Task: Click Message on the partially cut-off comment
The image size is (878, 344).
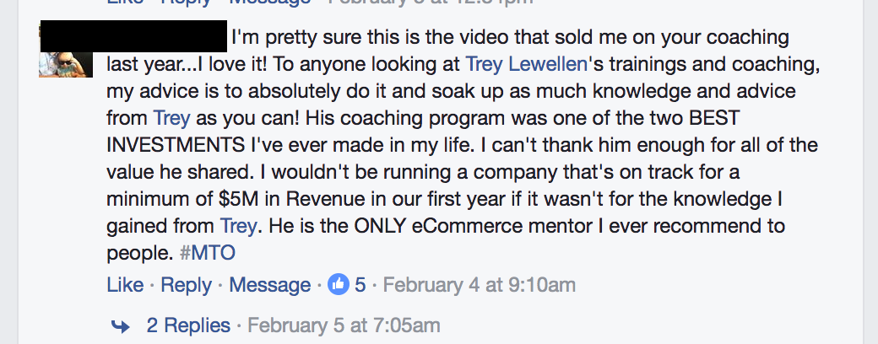Action: pos(269,2)
